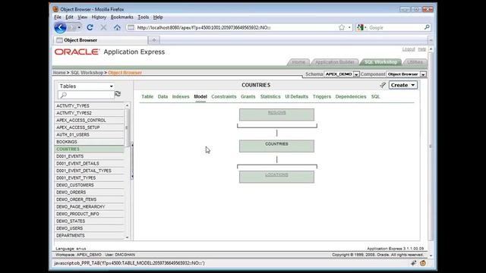Viewport: 486px width, 273px height.
Task: Click the object search input field
Action: (86, 95)
